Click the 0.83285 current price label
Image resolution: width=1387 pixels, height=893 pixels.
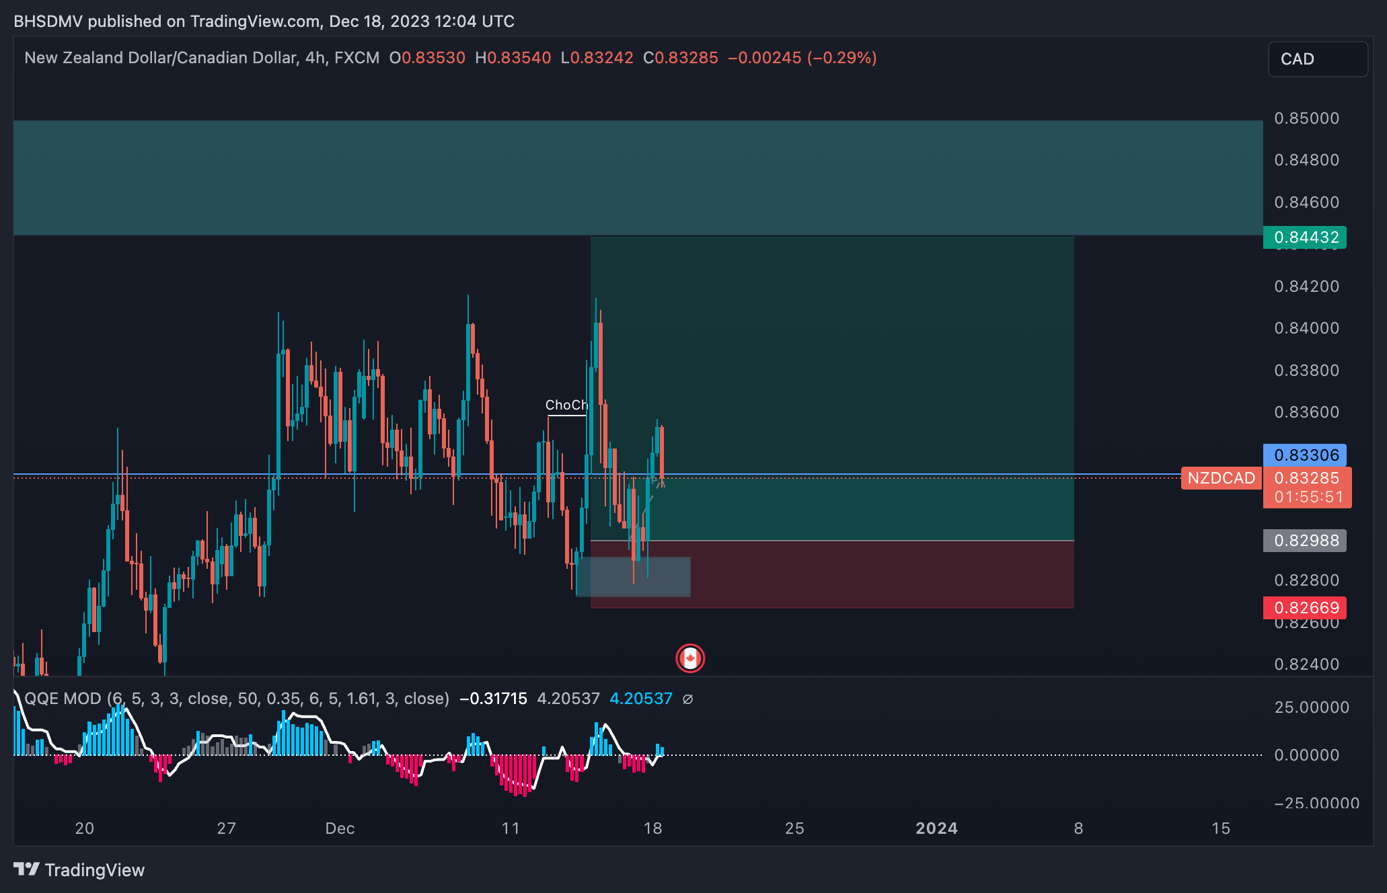tap(1307, 478)
